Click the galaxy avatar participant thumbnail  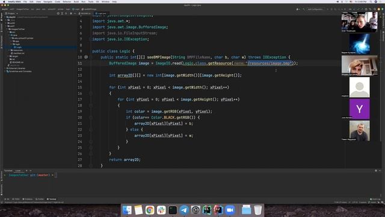pyautogui.click(x=360, y=43)
